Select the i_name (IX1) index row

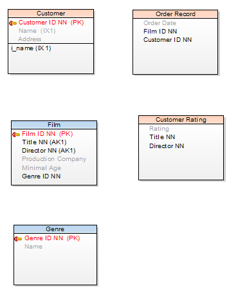31,48
